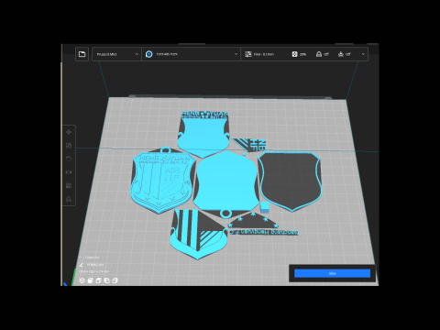The width and height of the screenshot is (440, 330).
Task: Select the small cyan cube model
Action: pyautogui.click(x=265, y=207)
